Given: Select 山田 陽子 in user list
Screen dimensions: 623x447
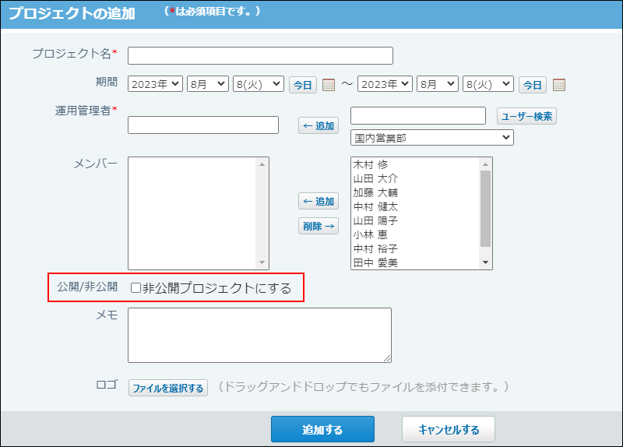Looking at the screenshot, I should (x=415, y=220).
